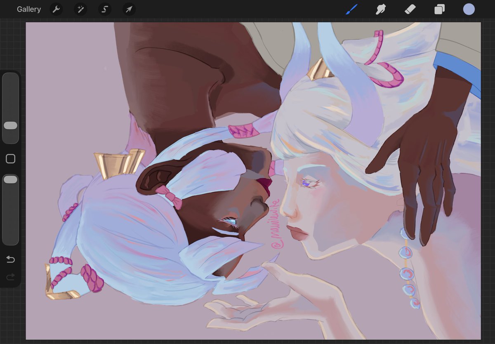This screenshot has height=344, width=495.
Task: Tap the eraser icon to open eraser brushes
Action: (x=410, y=9)
